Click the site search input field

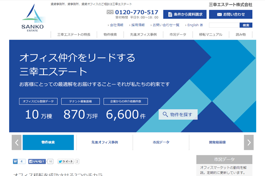tap(224, 25)
